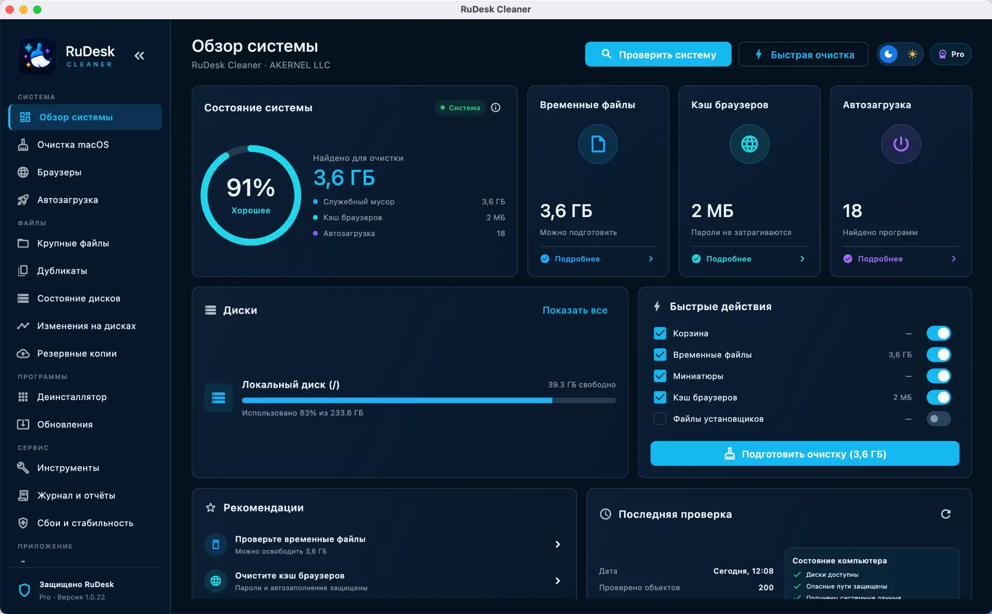Screen dimensions: 992x614
Task: Open Деинсталлятор section
Action: point(85,397)
